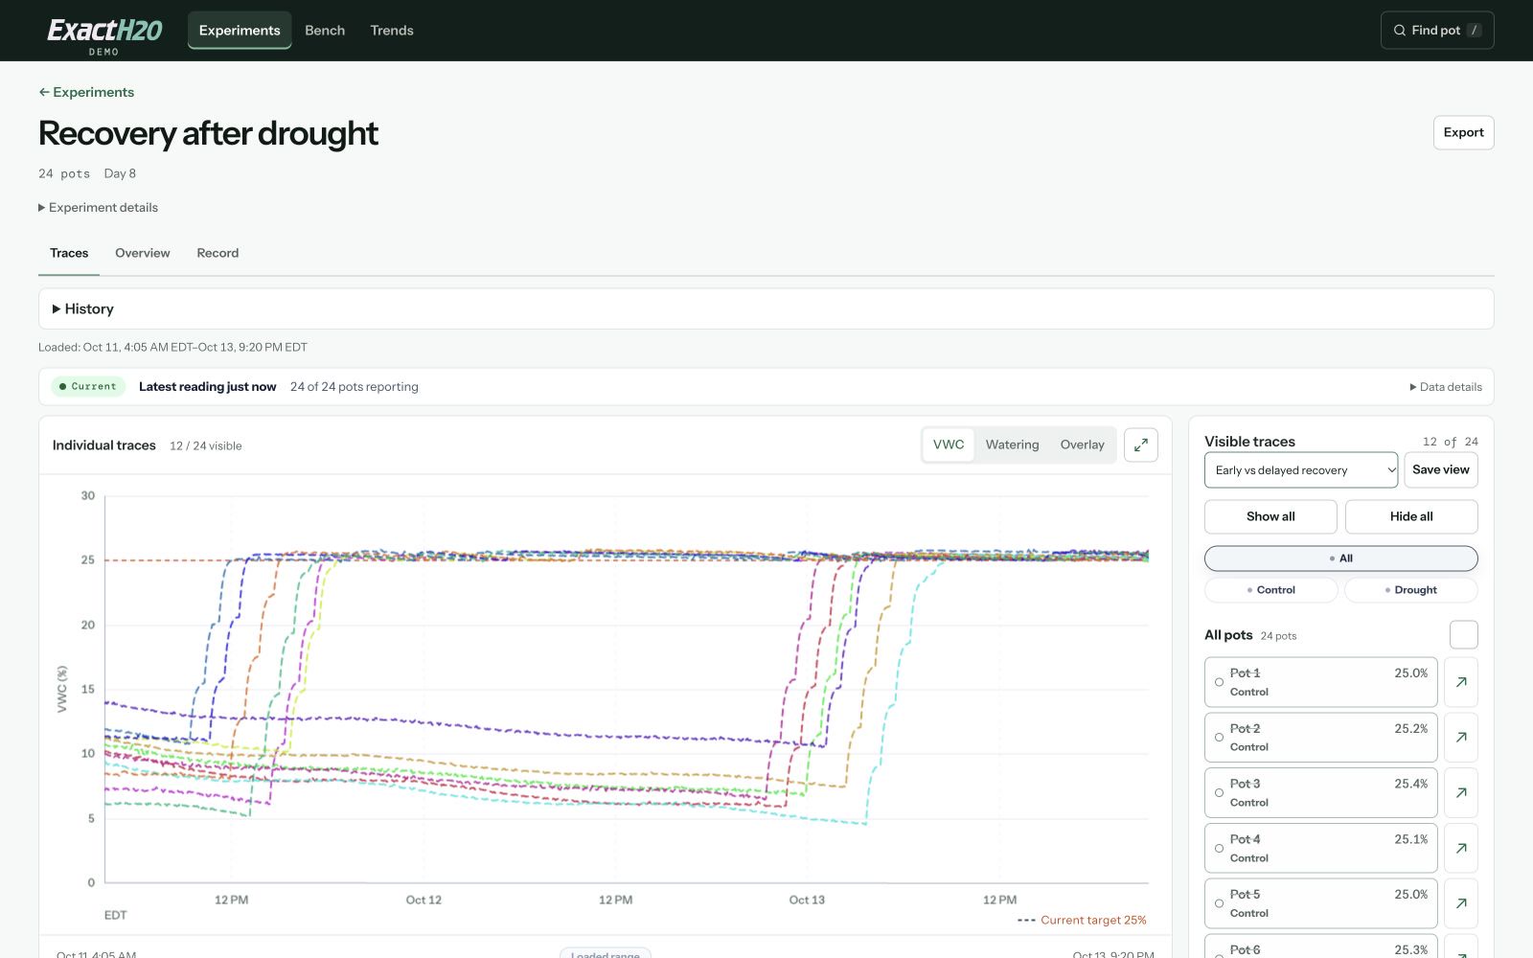This screenshot has height=958, width=1533.
Task: Open Pot 4 detail arrow icon
Action: pyautogui.click(x=1461, y=848)
